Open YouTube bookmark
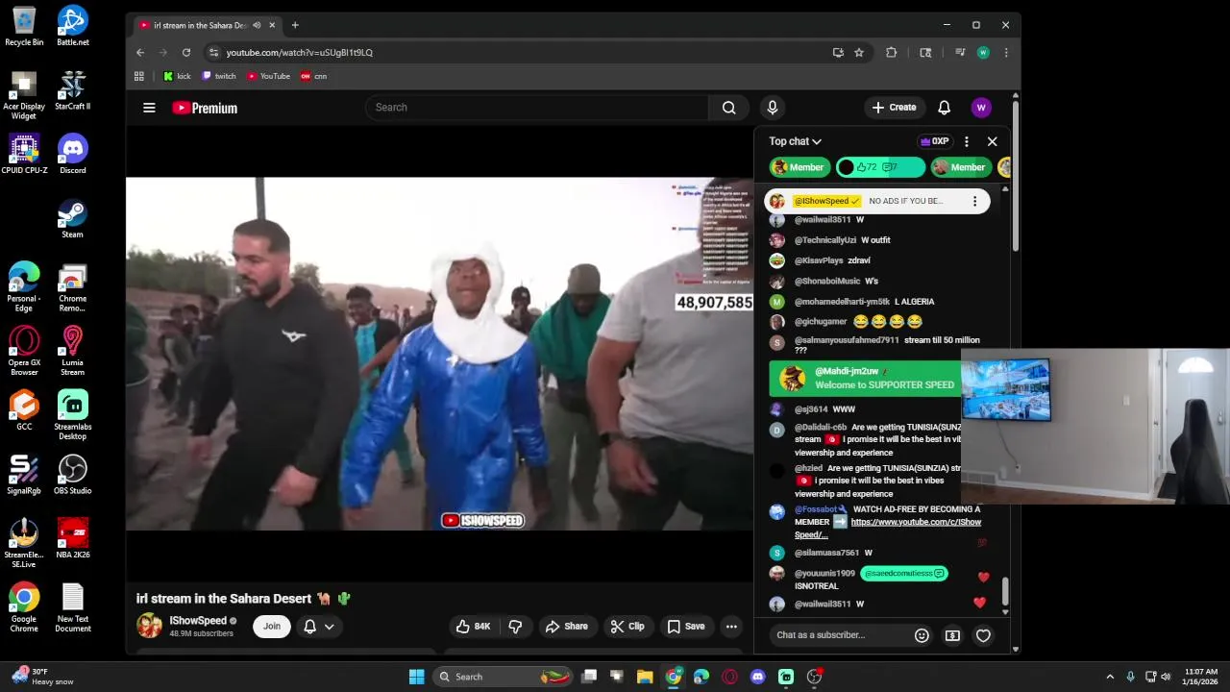 point(268,76)
